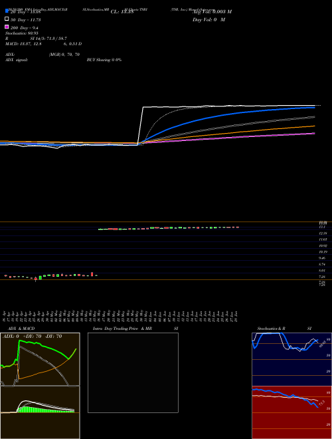
Task: Click the 'Stochastics: 89.93' readout
Action: coord(22,33)
